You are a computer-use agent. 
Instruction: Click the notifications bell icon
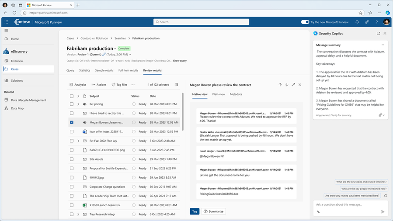tap(357, 22)
